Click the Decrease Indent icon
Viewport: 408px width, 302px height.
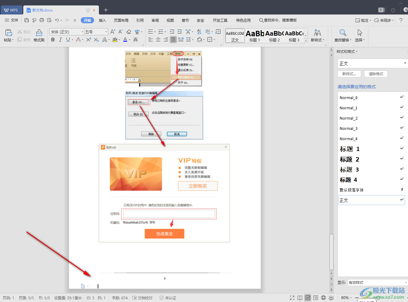point(172,32)
